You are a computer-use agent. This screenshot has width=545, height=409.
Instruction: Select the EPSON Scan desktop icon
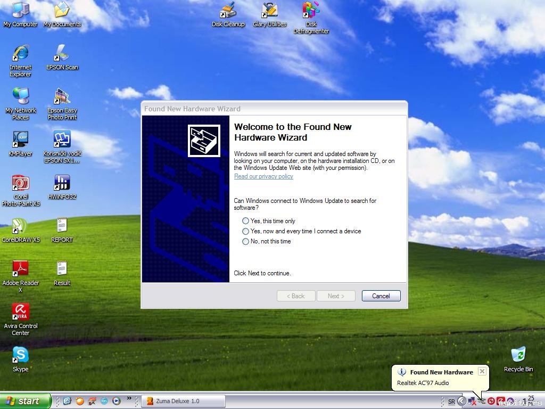coord(62,58)
